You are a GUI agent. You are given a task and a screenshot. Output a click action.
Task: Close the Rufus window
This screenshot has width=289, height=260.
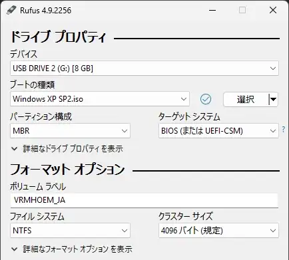(273, 10)
